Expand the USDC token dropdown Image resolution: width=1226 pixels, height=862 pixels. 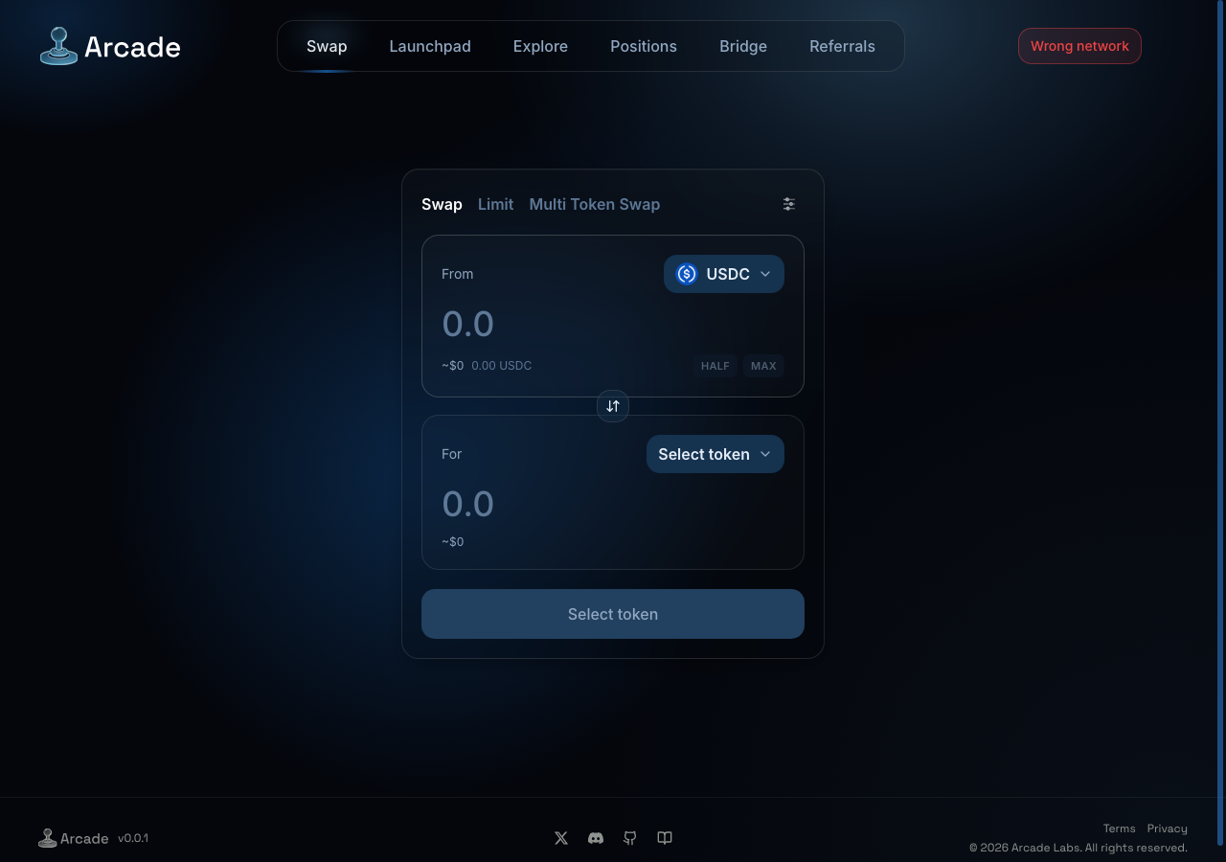724,274
